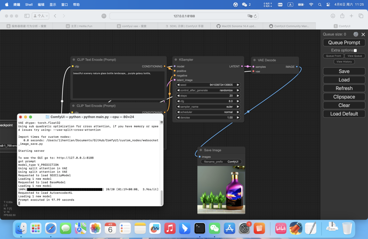Click the Safari sidebar toggle icon
This screenshot has width=368, height=239.
coord(27,16)
